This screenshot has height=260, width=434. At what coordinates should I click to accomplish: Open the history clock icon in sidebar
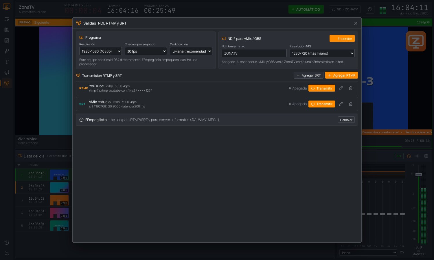tap(7, 243)
